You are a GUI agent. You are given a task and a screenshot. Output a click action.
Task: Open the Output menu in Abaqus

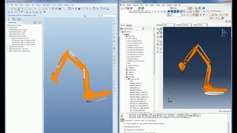[152, 5]
